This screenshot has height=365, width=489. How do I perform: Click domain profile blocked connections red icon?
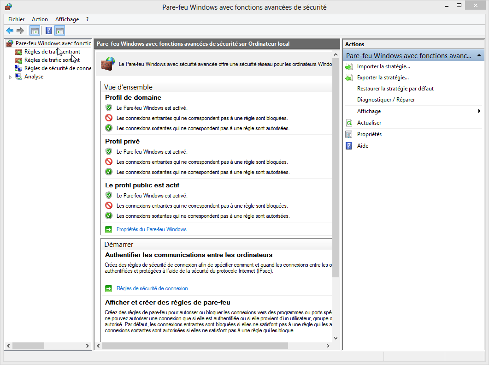click(x=108, y=118)
